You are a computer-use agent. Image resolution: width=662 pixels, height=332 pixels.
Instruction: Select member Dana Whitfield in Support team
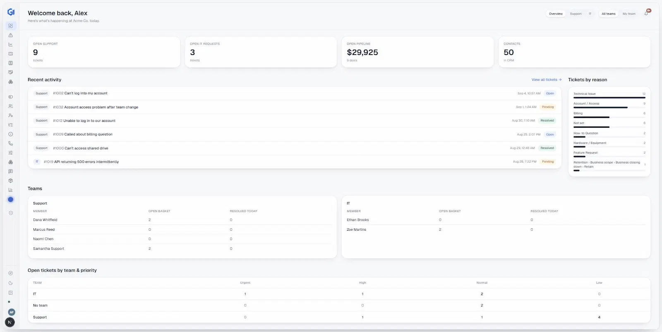pyautogui.click(x=45, y=220)
